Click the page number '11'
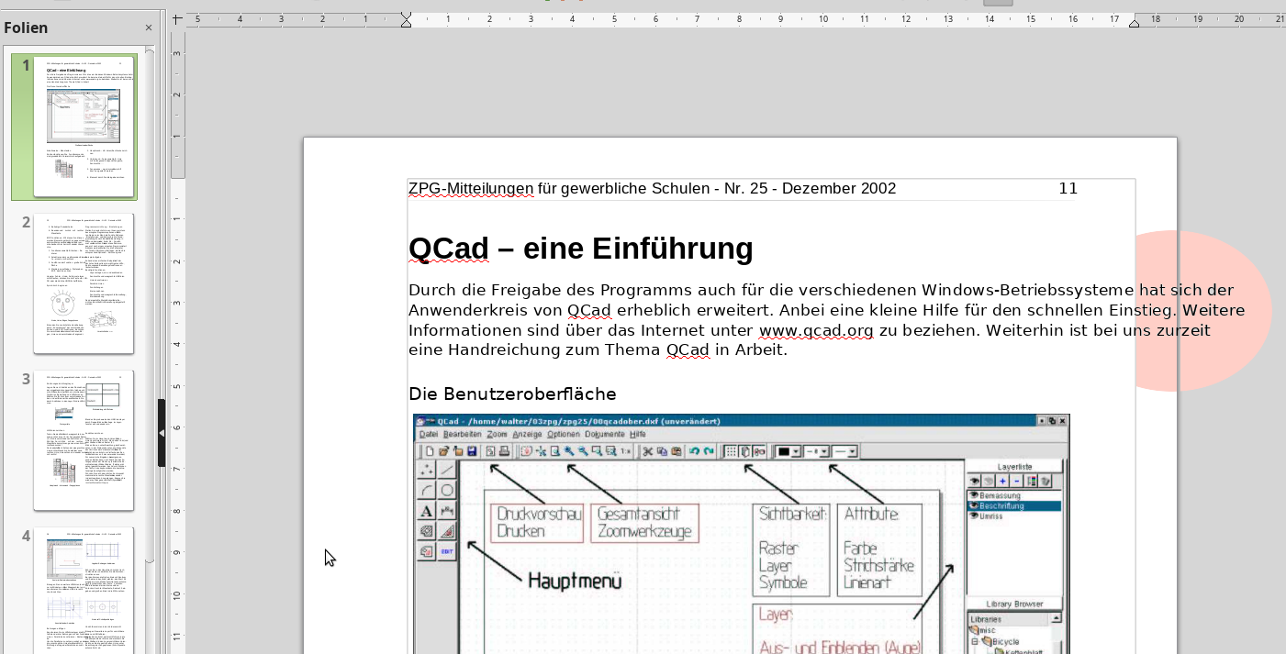 [x=1068, y=189]
